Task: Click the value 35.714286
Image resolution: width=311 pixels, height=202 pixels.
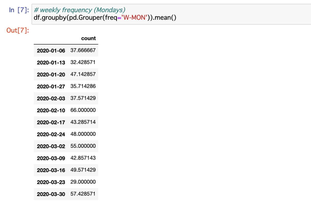Action: 83,86
